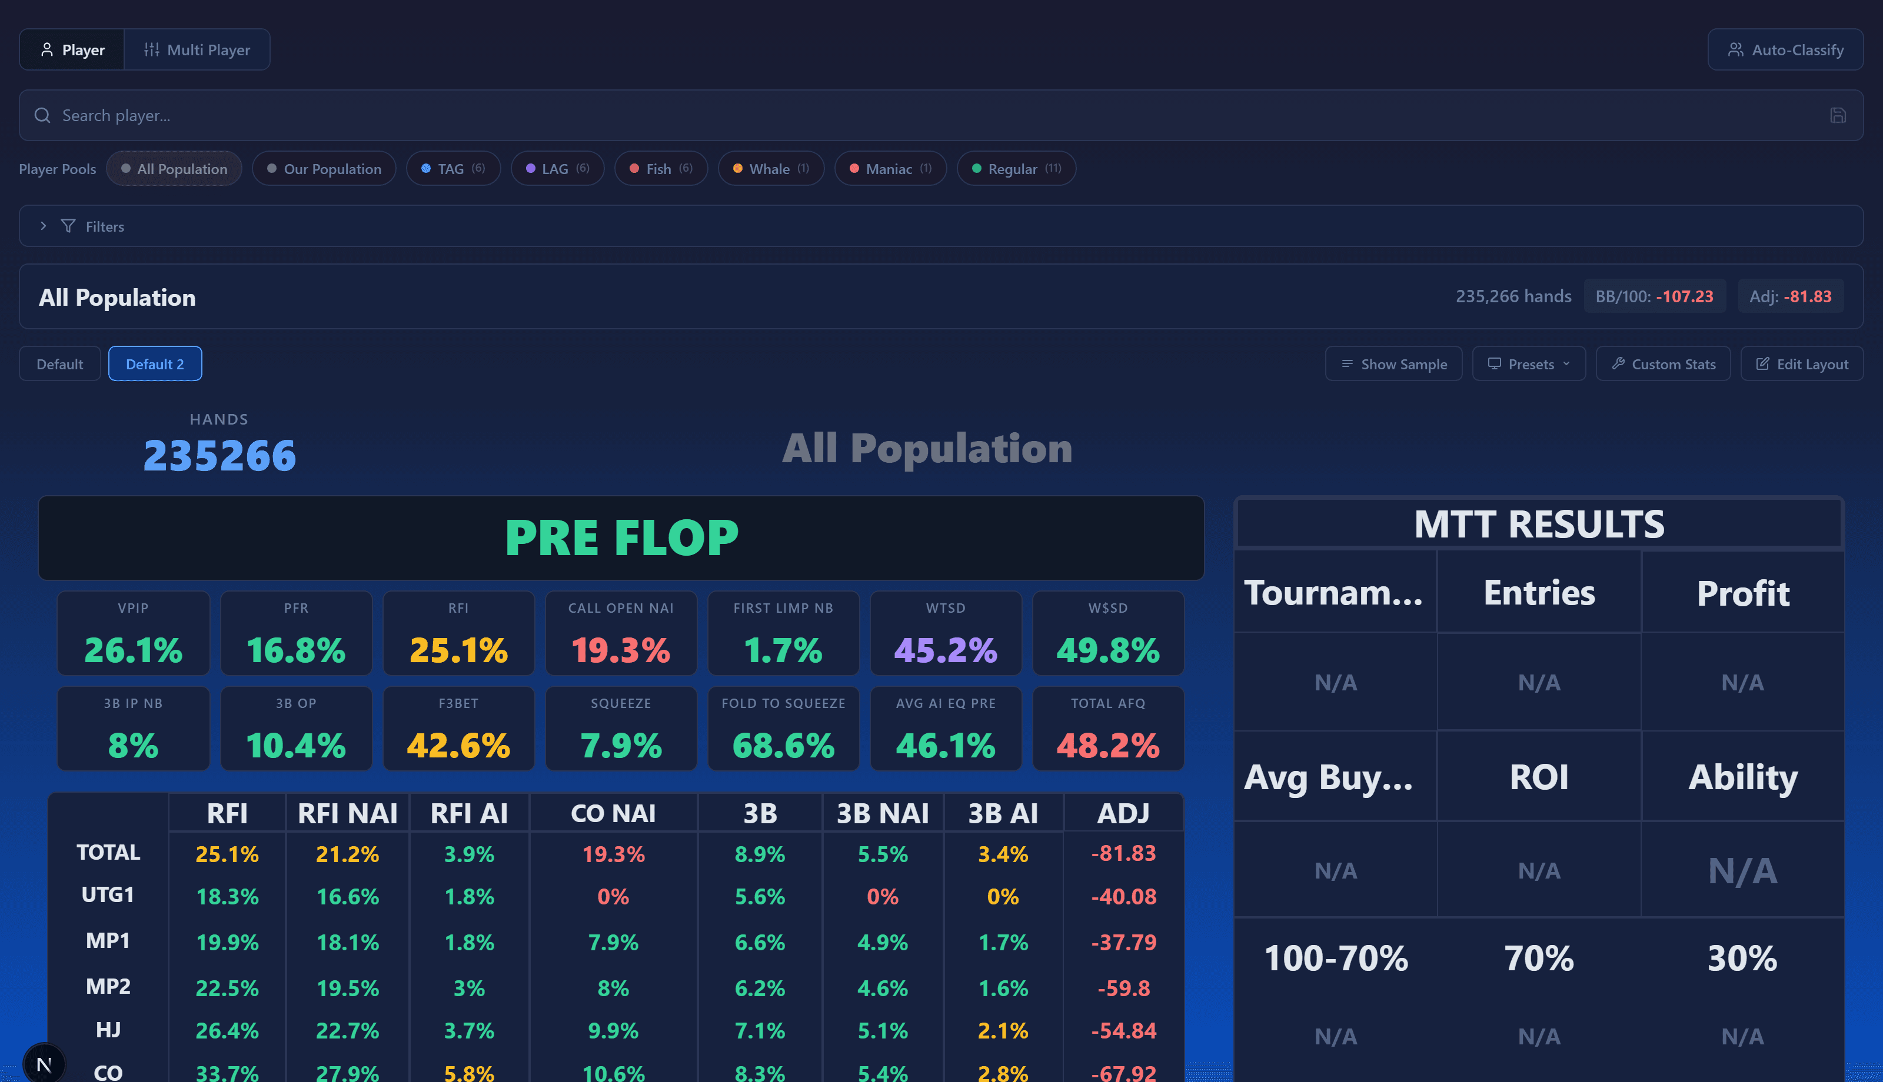Image resolution: width=1883 pixels, height=1082 pixels.
Task: Open Custom Stats
Action: 1663,363
